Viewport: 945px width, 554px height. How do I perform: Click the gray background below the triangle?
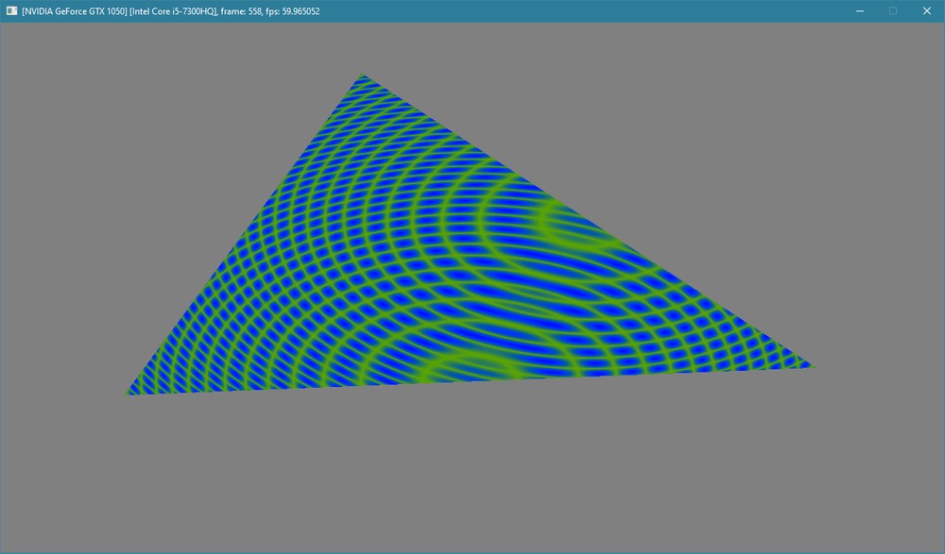(x=472, y=472)
